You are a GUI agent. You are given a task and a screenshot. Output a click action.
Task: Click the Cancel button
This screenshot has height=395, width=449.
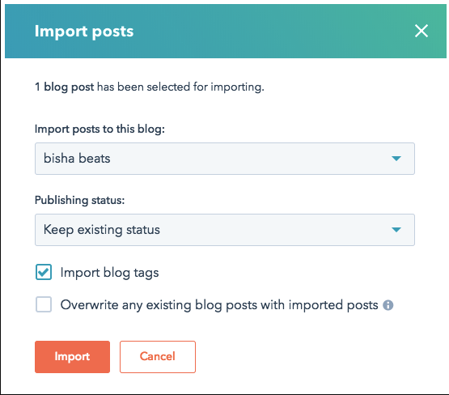[158, 357]
